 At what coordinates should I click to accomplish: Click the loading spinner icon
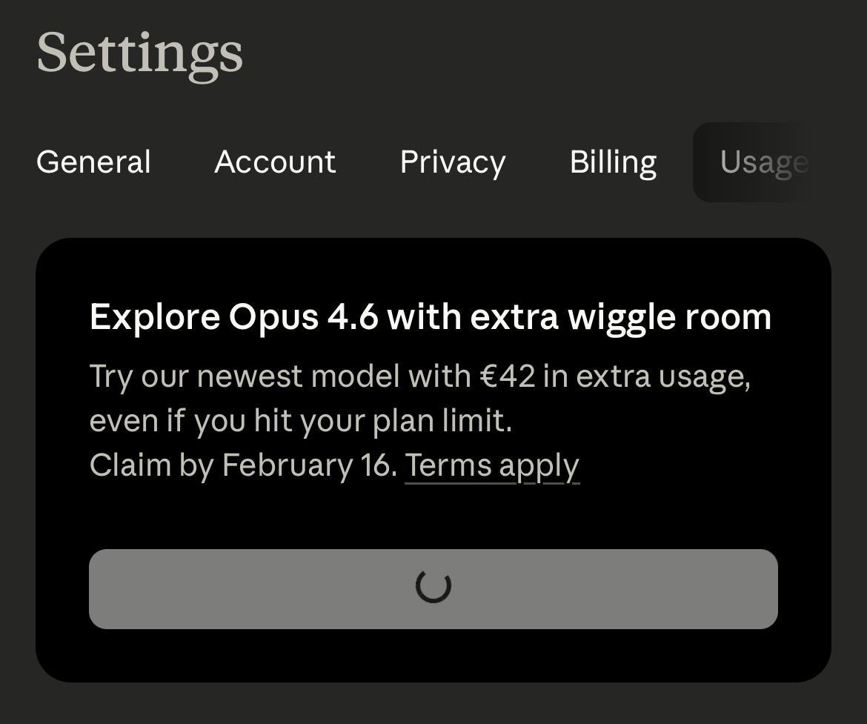click(x=433, y=586)
